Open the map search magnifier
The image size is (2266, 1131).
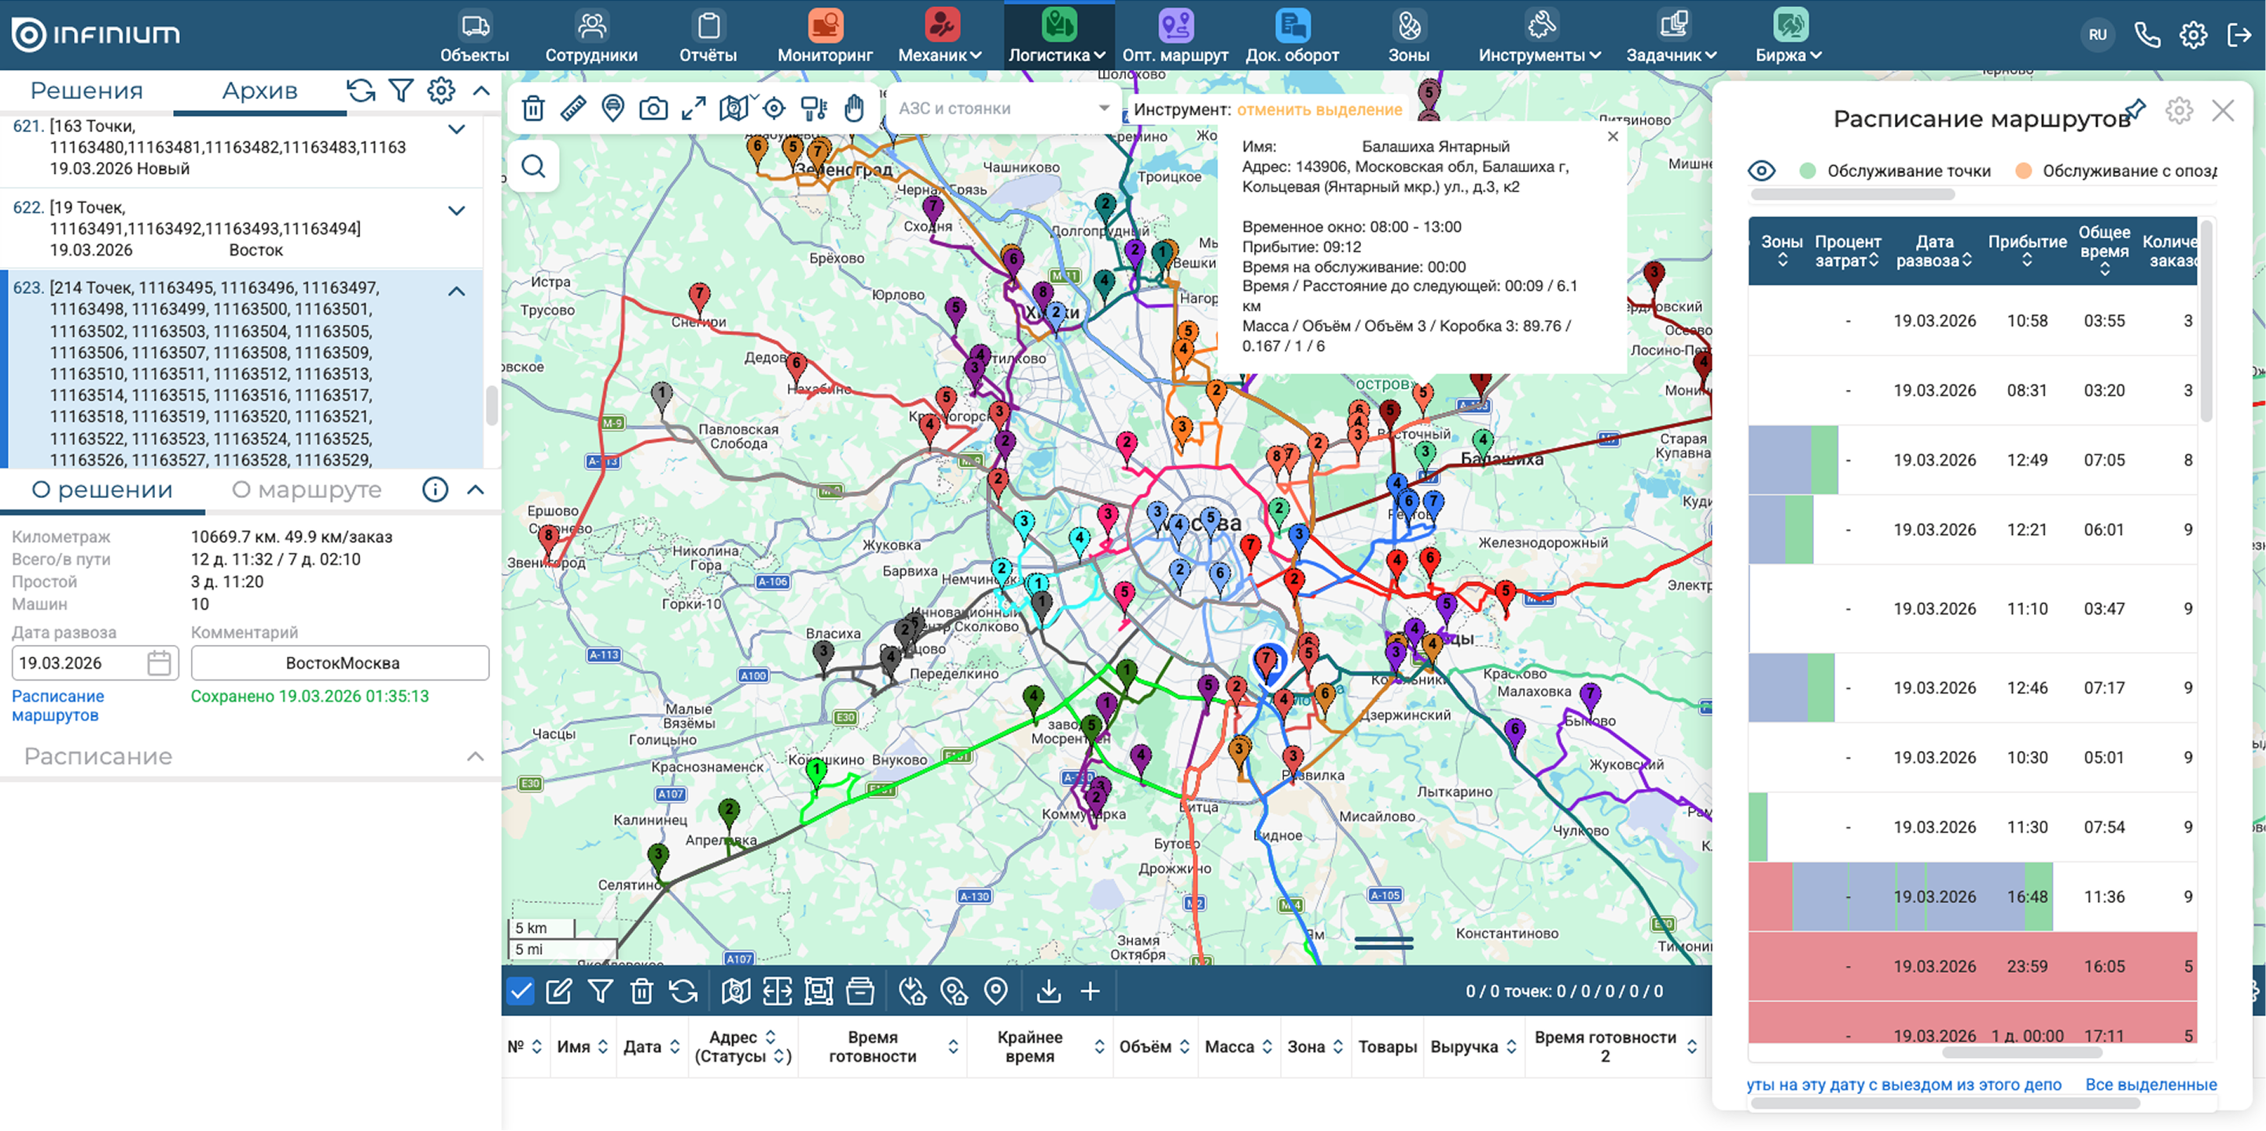point(533,167)
